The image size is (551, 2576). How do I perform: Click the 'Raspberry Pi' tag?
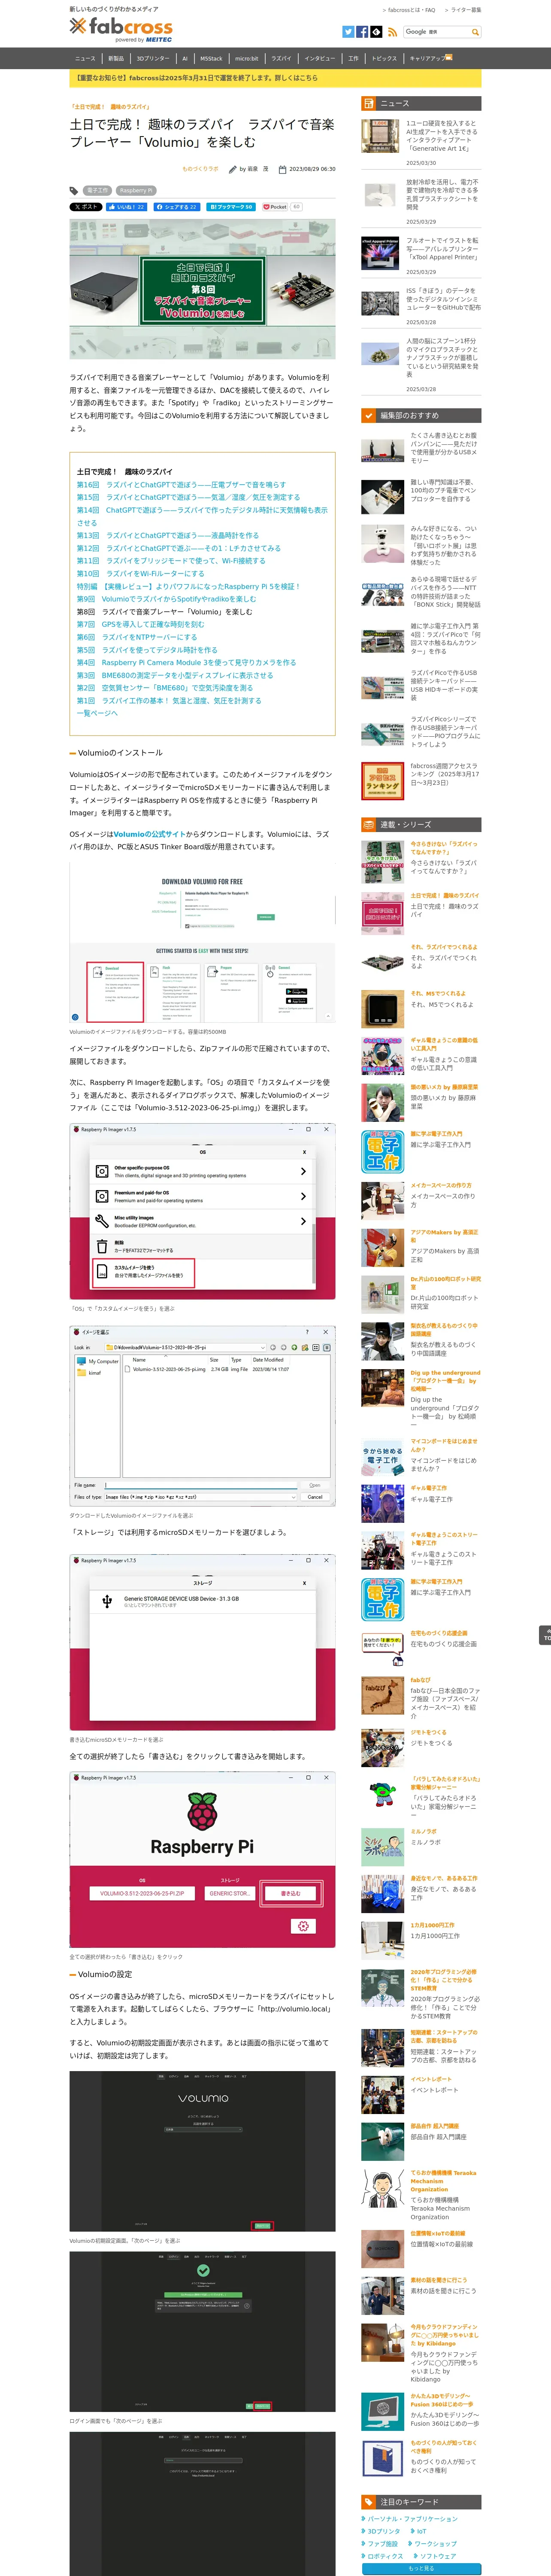coord(136,190)
